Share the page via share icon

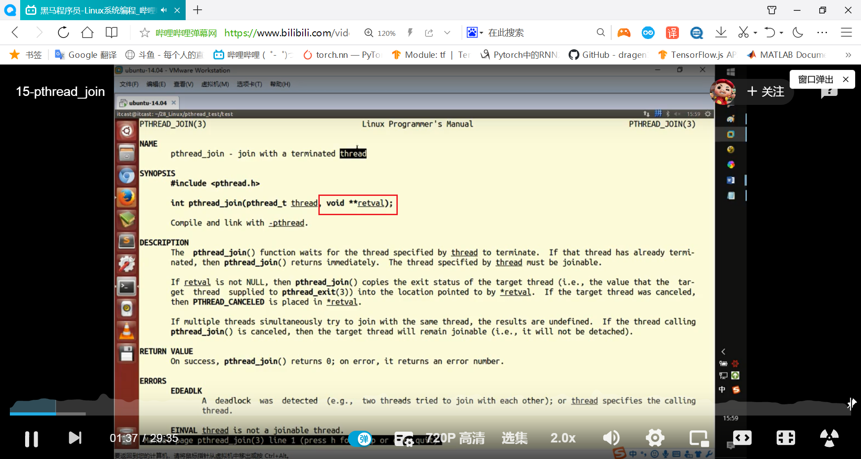429,33
